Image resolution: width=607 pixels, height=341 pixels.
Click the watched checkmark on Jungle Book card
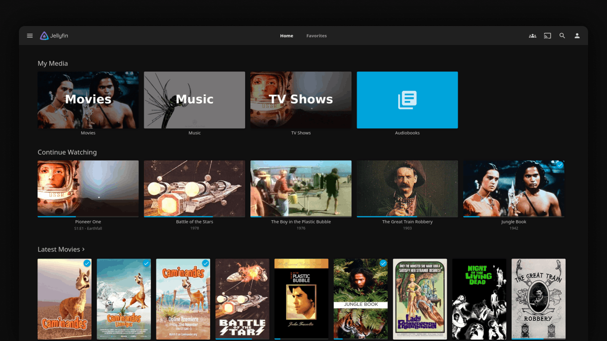(x=560, y=165)
